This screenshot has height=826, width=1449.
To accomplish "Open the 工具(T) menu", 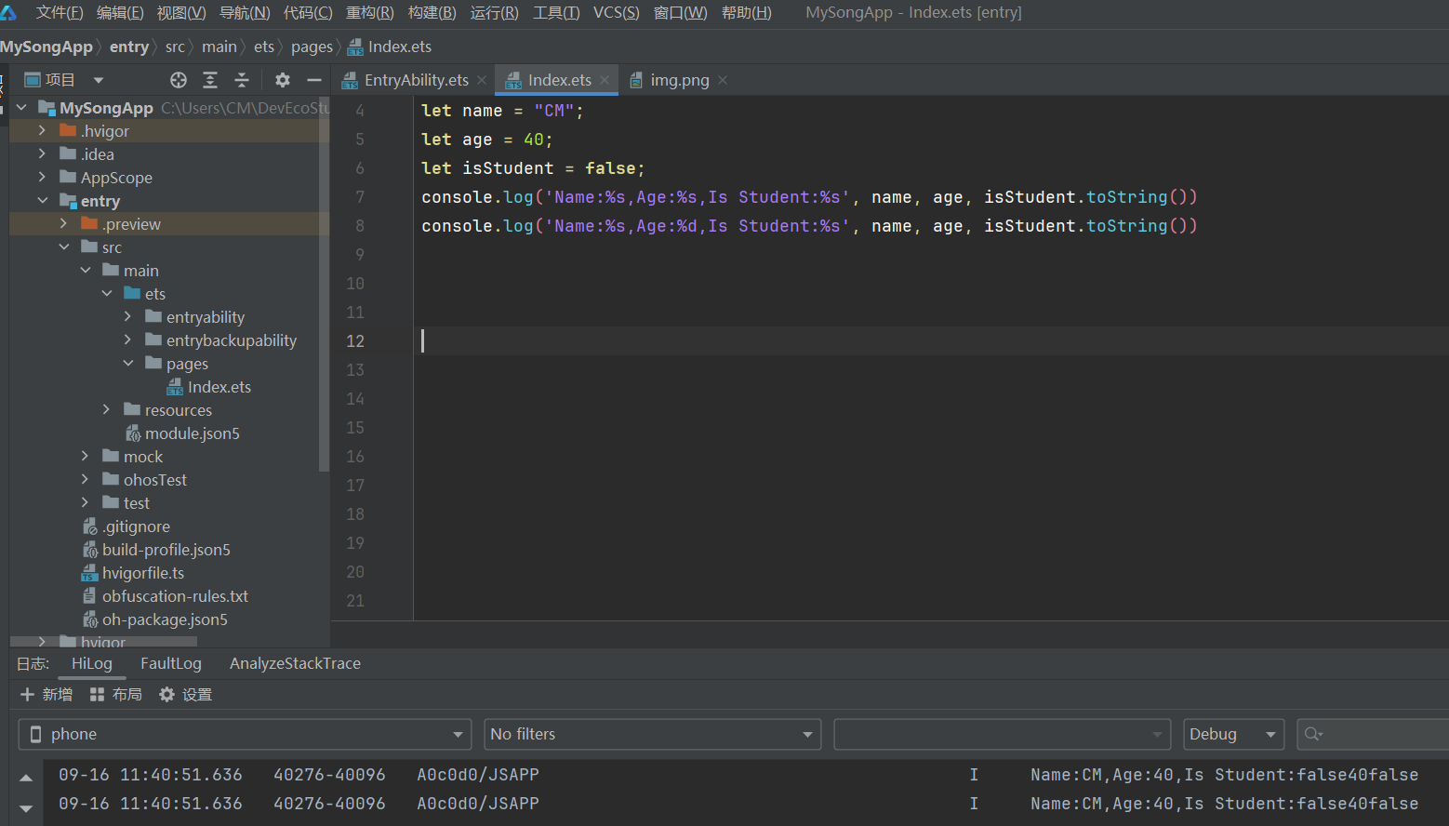I will pyautogui.click(x=556, y=13).
